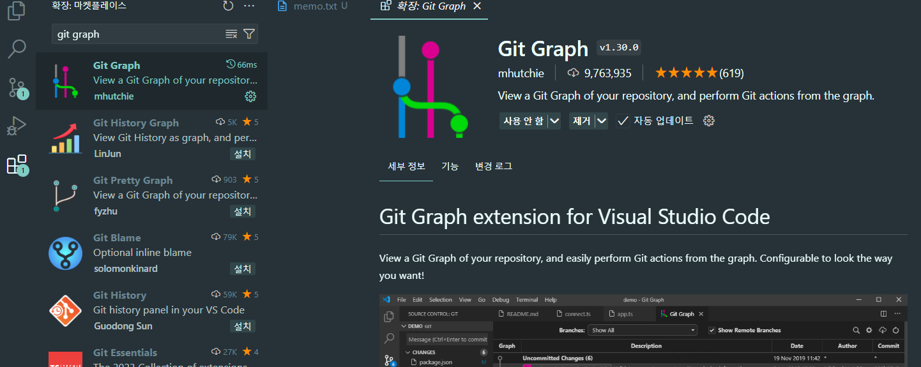
Task: Open the extension search filter icon
Action: click(249, 34)
